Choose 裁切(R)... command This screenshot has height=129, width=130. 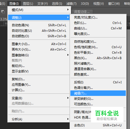click(39, 66)
